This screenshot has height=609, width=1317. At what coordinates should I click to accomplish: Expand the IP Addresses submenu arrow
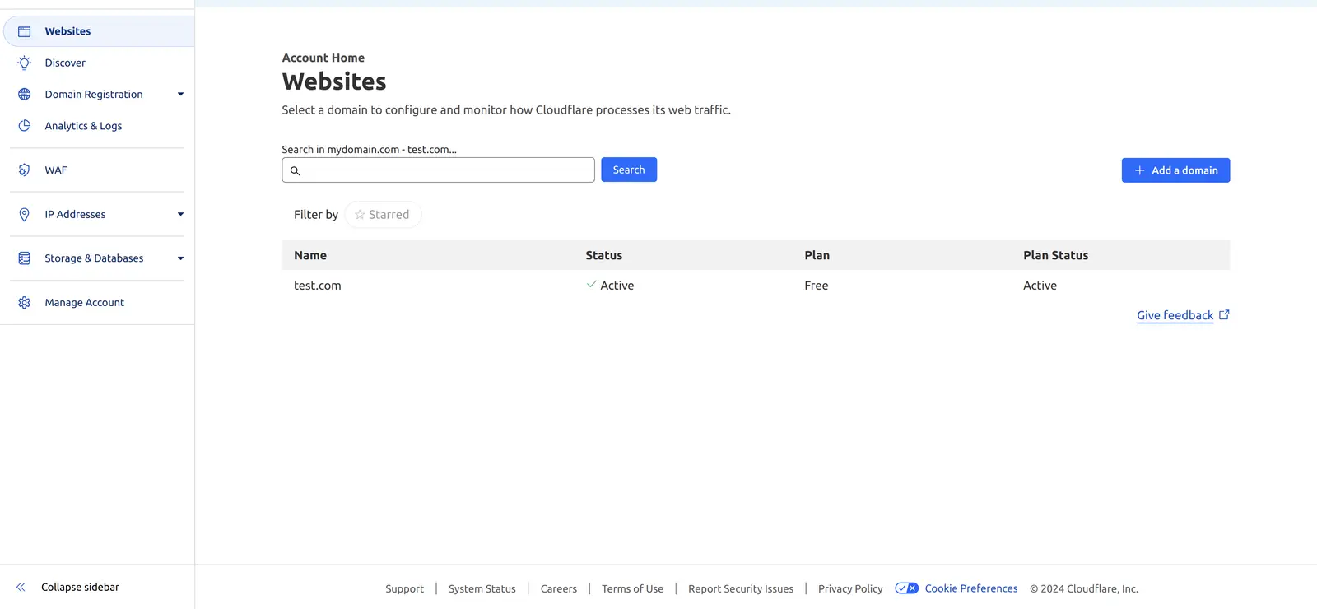[180, 215]
